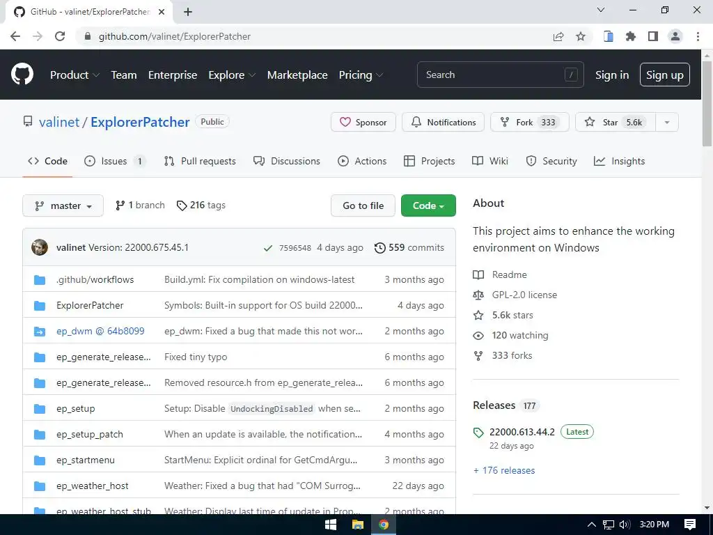The image size is (713, 535).
Task: Open the green Code download dropdown
Action: 428,206
